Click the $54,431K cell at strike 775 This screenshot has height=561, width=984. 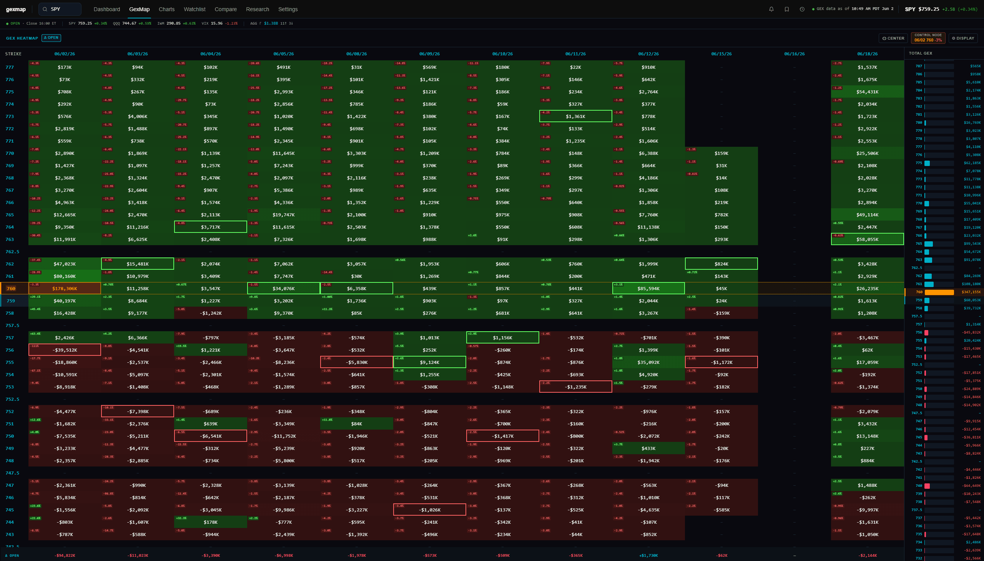pos(868,92)
